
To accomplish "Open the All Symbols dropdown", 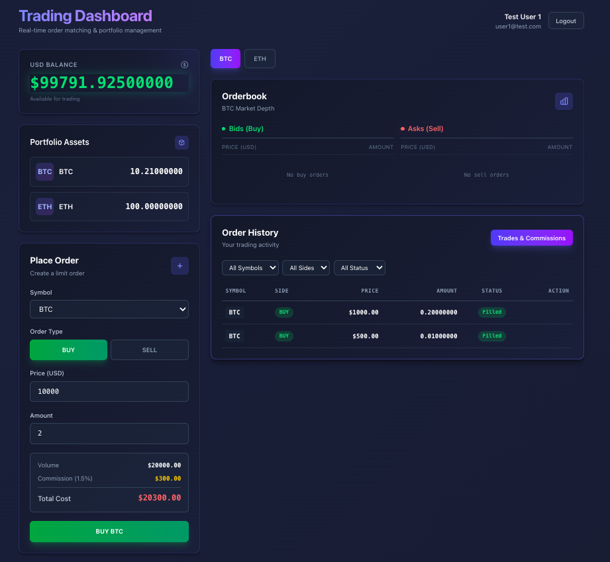I will (x=250, y=267).
